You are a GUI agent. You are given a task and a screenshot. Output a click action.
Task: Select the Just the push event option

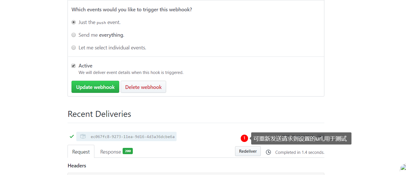pyautogui.click(x=73, y=22)
